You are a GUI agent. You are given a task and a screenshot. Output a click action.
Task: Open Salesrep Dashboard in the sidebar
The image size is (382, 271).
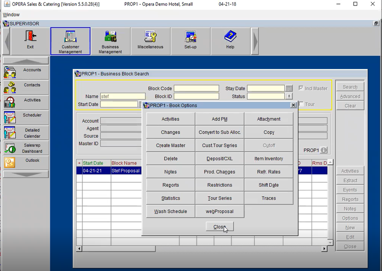[26, 148]
